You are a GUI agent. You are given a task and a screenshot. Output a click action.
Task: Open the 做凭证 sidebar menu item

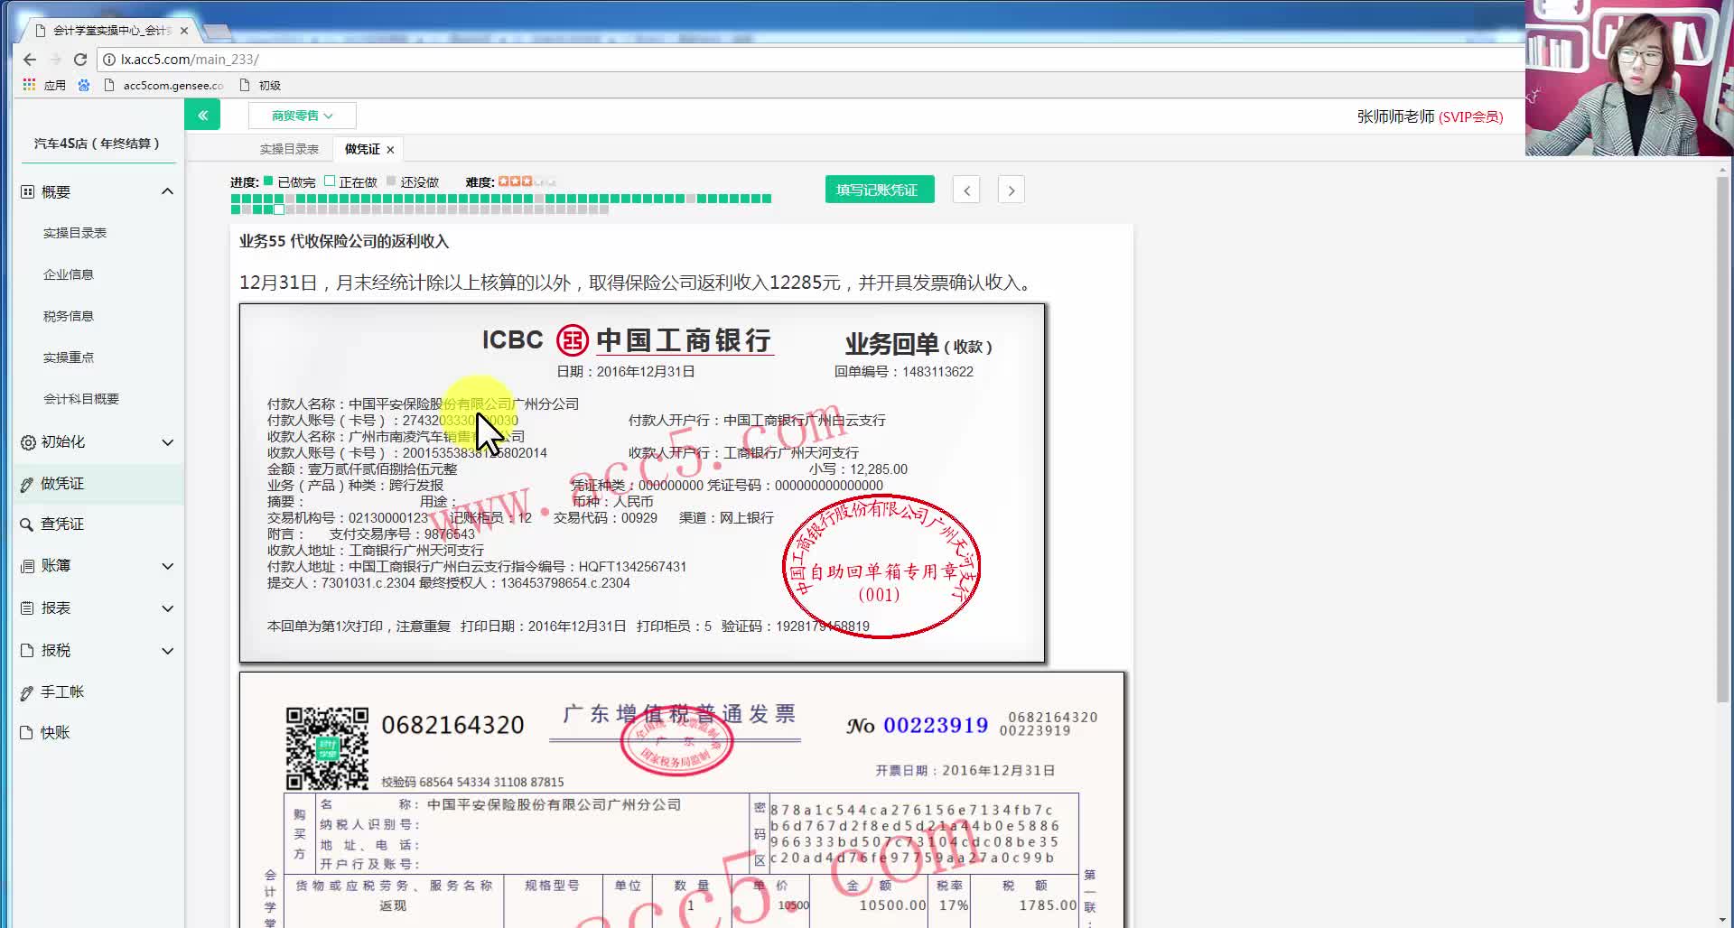(x=98, y=484)
